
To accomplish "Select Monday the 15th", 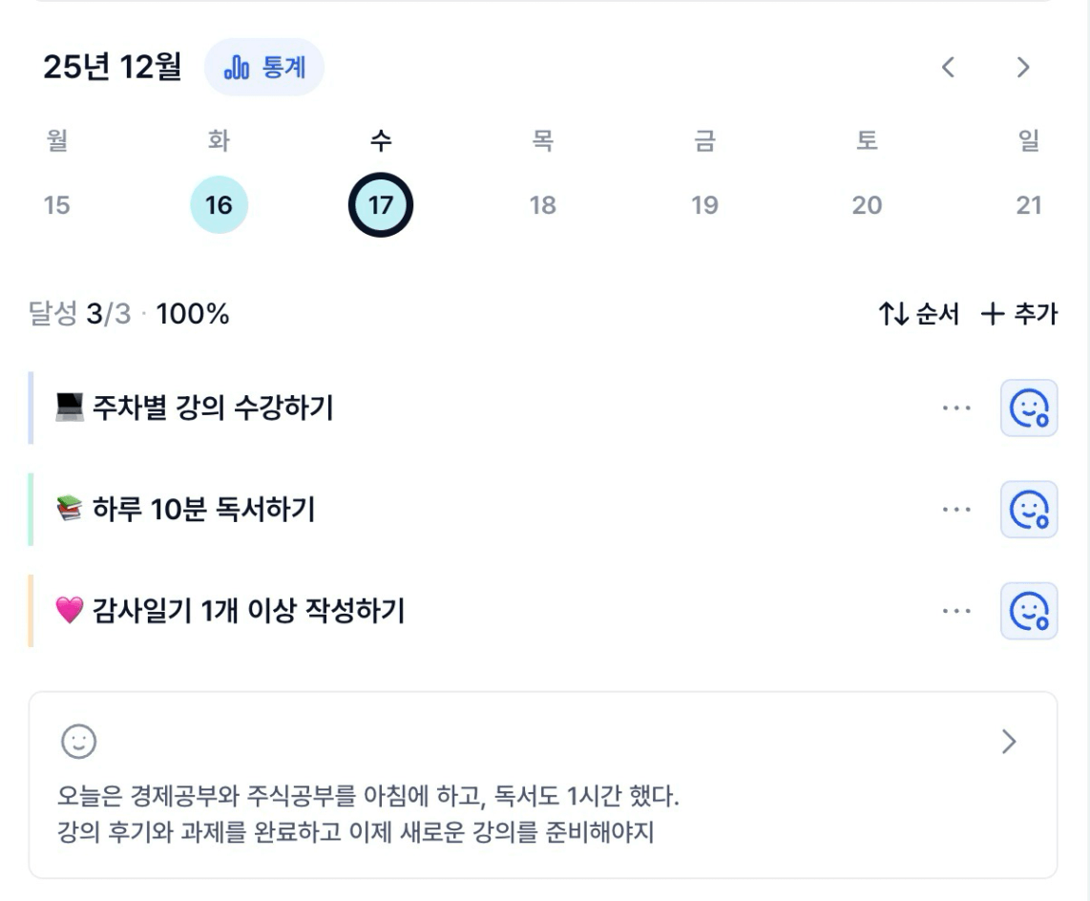I will pyautogui.click(x=57, y=205).
